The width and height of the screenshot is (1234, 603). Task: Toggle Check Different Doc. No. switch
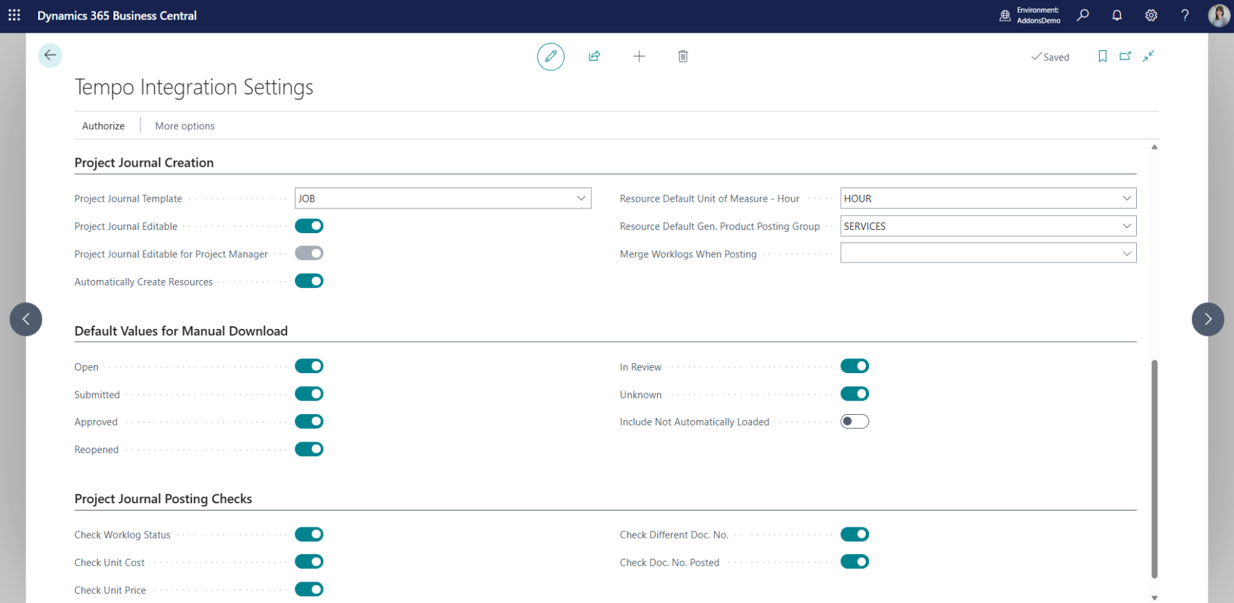pyautogui.click(x=854, y=534)
